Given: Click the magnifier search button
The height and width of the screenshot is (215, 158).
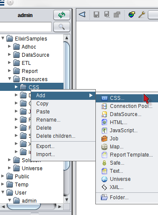Looking at the screenshot, I should (62, 27).
